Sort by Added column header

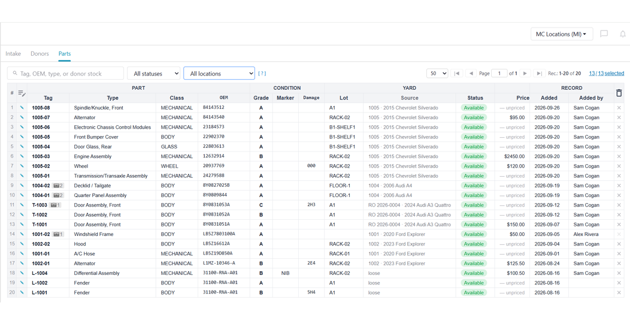tap(549, 98)
